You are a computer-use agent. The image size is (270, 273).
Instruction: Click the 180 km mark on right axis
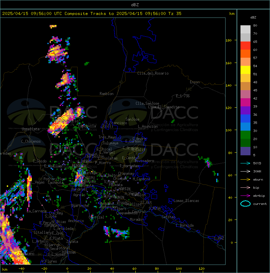pyautogui.click(x=228, y=41)
